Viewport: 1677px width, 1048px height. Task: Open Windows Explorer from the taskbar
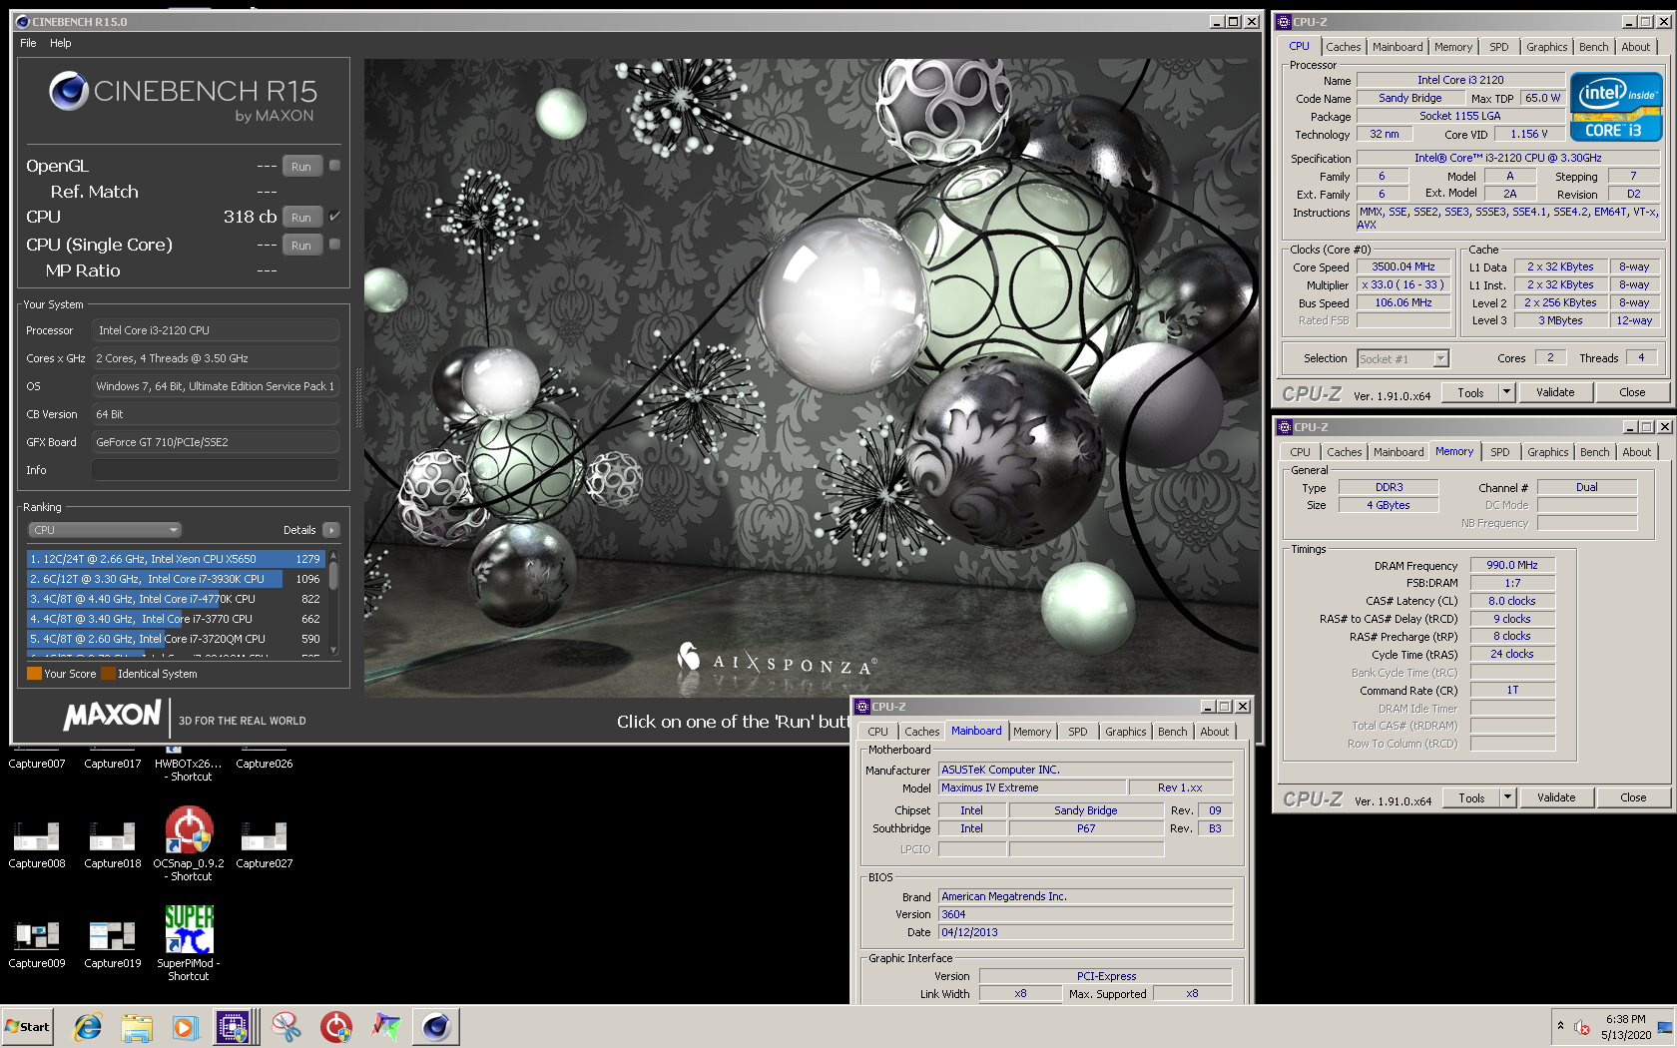(137, 1026)
